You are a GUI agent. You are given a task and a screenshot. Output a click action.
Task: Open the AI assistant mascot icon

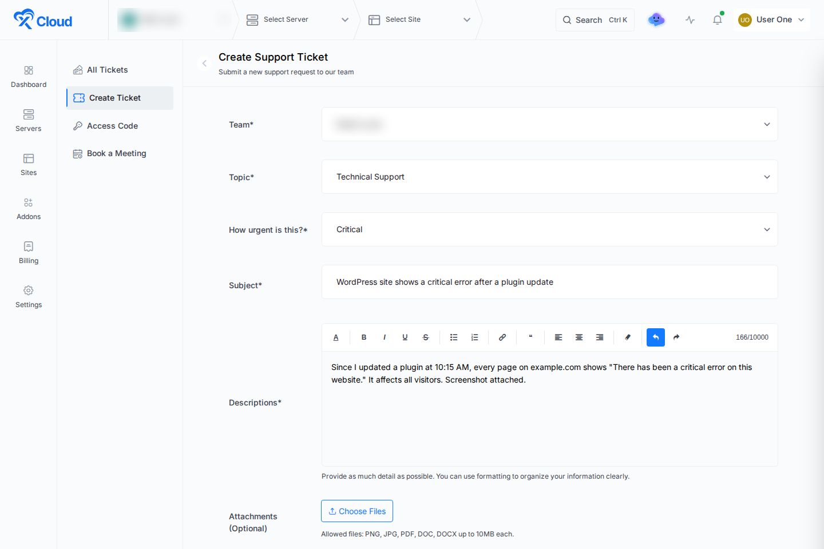click(x=656, y=20)
